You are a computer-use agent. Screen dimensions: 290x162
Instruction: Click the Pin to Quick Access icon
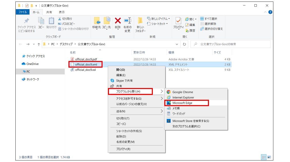click(26, 21)
